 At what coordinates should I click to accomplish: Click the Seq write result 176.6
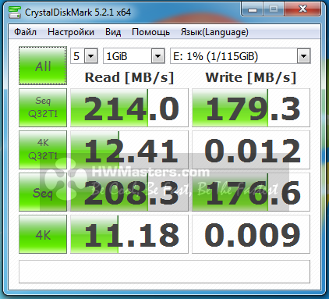251,192
